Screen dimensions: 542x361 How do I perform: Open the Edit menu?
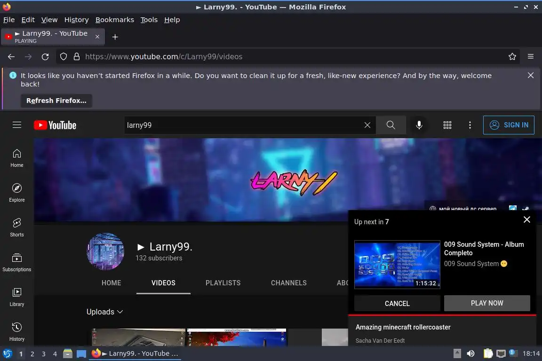click(x=28, y=20)
